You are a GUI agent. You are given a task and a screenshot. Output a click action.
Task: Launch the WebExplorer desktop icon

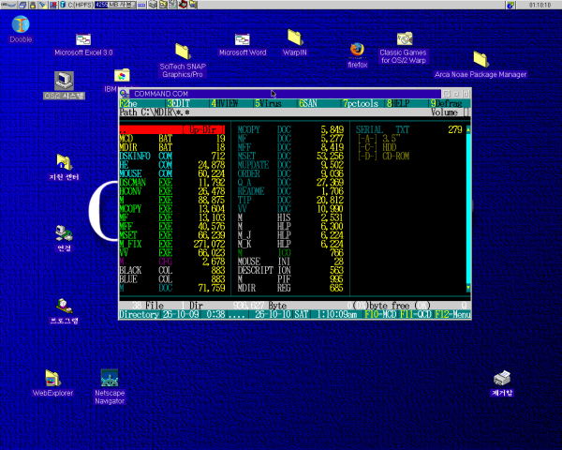[x=52, y=378]
